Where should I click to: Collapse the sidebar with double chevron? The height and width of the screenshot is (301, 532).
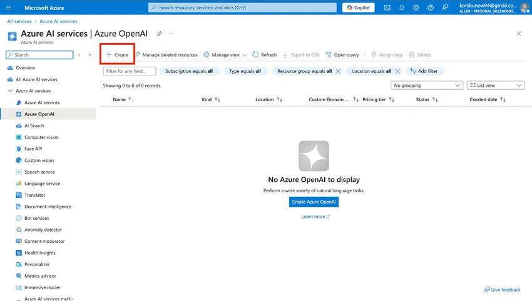90,55
